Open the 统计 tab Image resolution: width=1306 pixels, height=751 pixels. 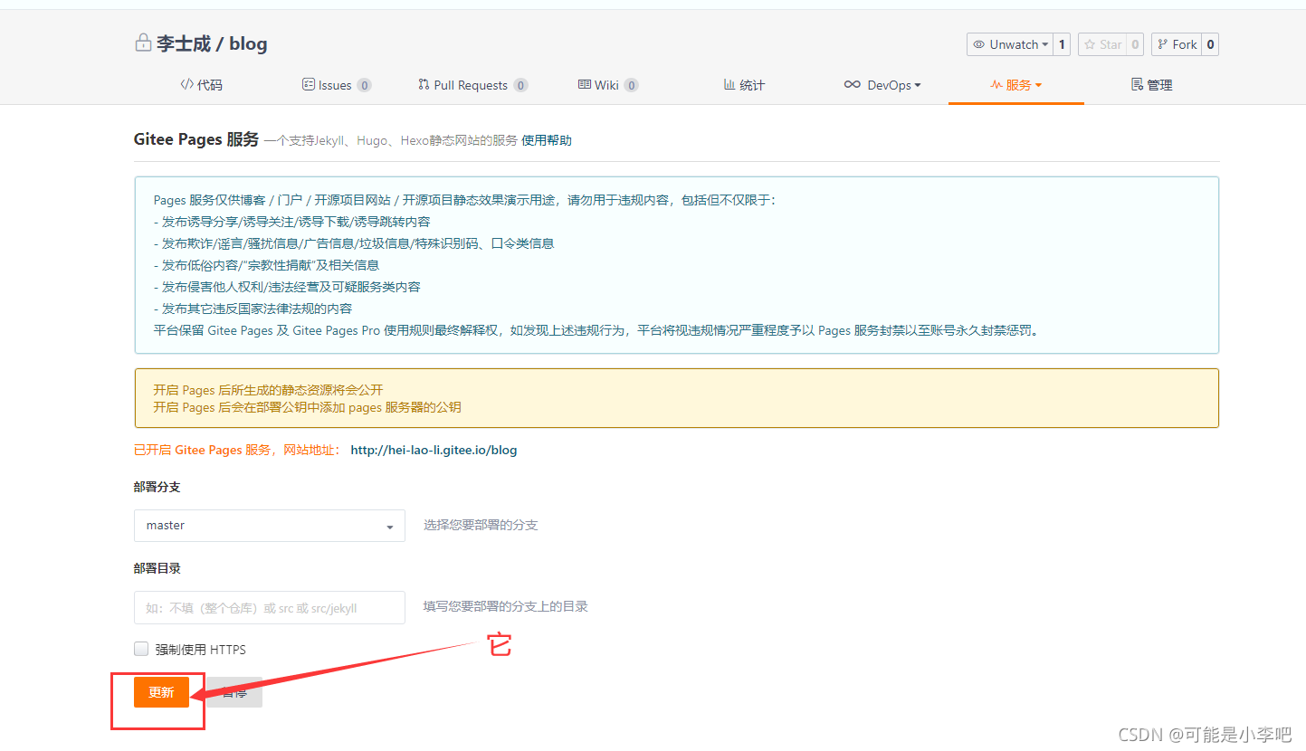click(745, 84)
